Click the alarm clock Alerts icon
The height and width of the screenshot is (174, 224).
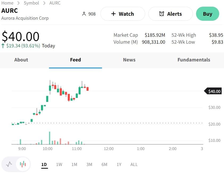coord(162,14)
